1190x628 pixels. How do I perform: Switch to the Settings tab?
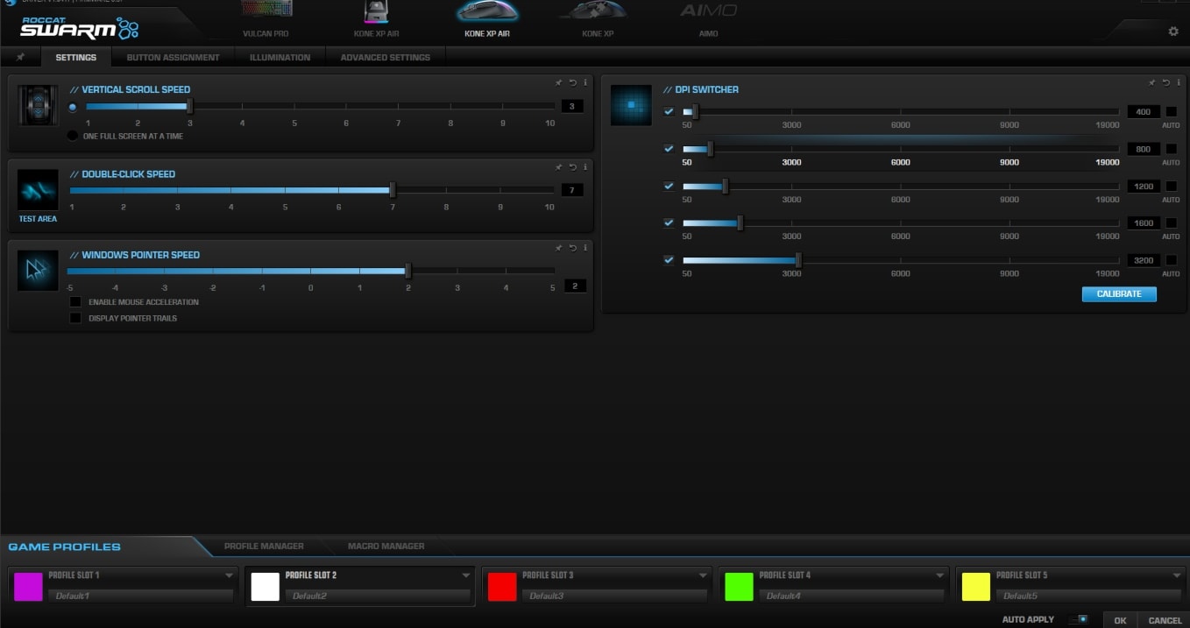click(x=75, y=57)
